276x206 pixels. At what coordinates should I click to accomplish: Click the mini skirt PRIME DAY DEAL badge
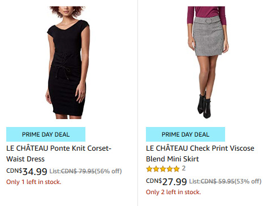pyautogui.click(x=186, y=134)
